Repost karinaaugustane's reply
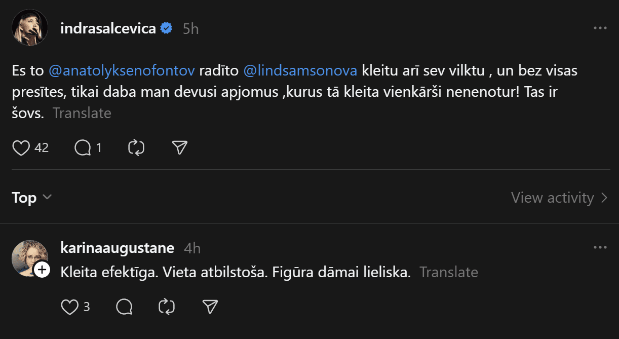 click(x=167, y=307)
